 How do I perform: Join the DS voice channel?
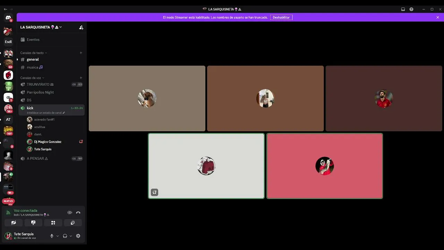tap(52, 100)
